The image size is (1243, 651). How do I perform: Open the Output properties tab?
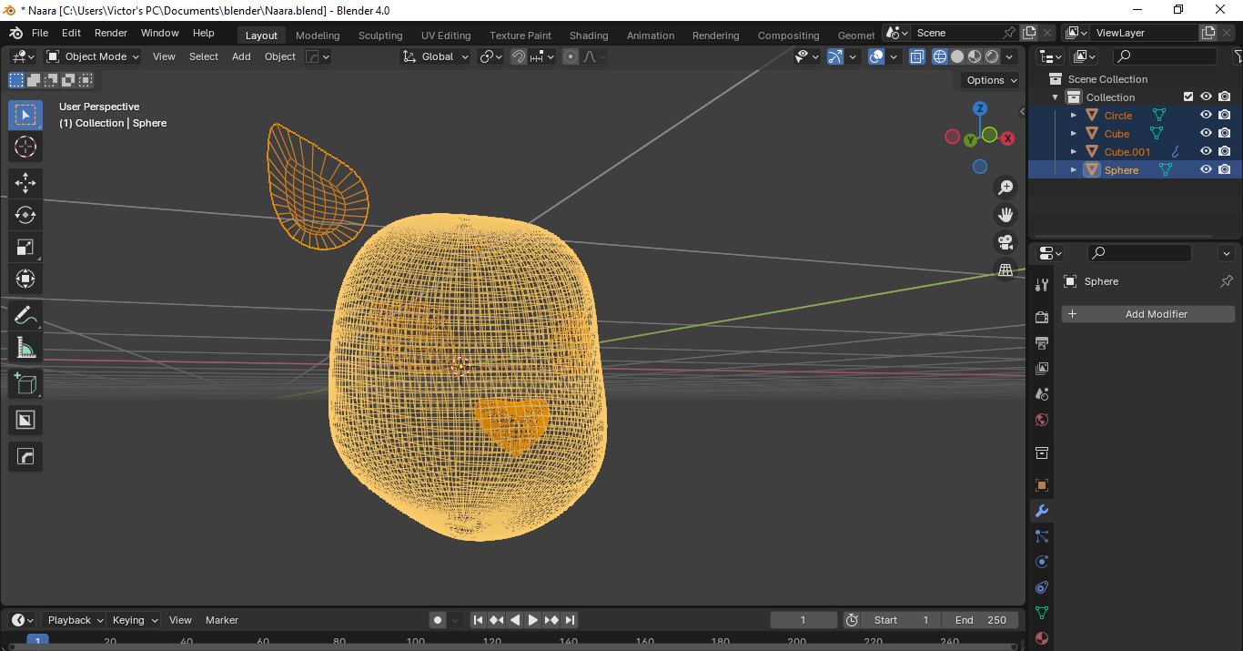click(x=1042, y=343)
